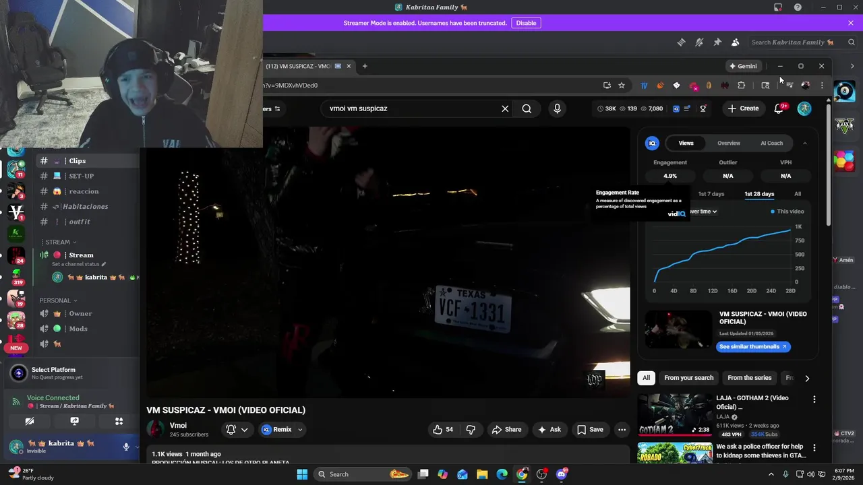This screenshot has width=863, height=485.
Task: Open the Remix dropdown arrow
Action: (300, 430)
